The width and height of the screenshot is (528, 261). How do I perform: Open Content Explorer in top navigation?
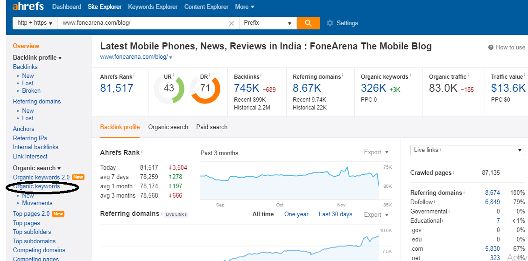206,7
